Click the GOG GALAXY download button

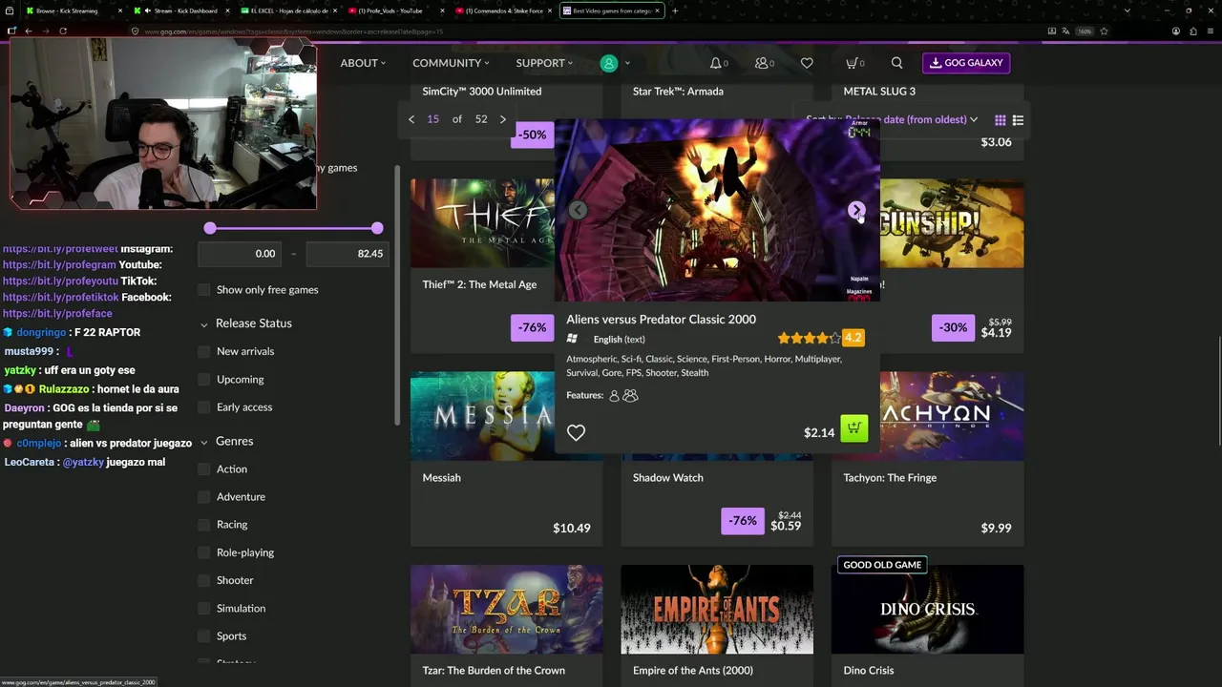966,63
